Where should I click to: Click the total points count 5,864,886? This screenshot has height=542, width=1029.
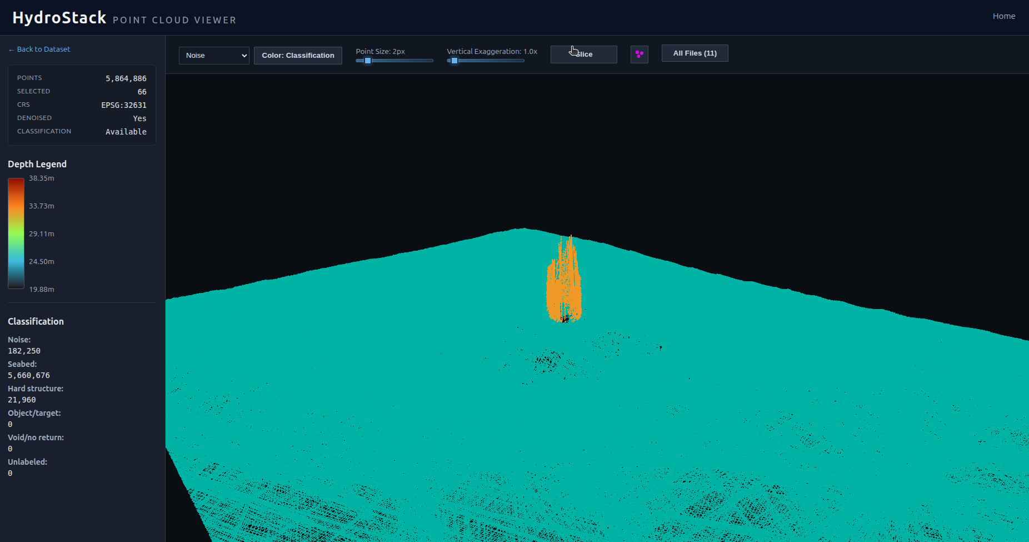(x=126, y=78)
